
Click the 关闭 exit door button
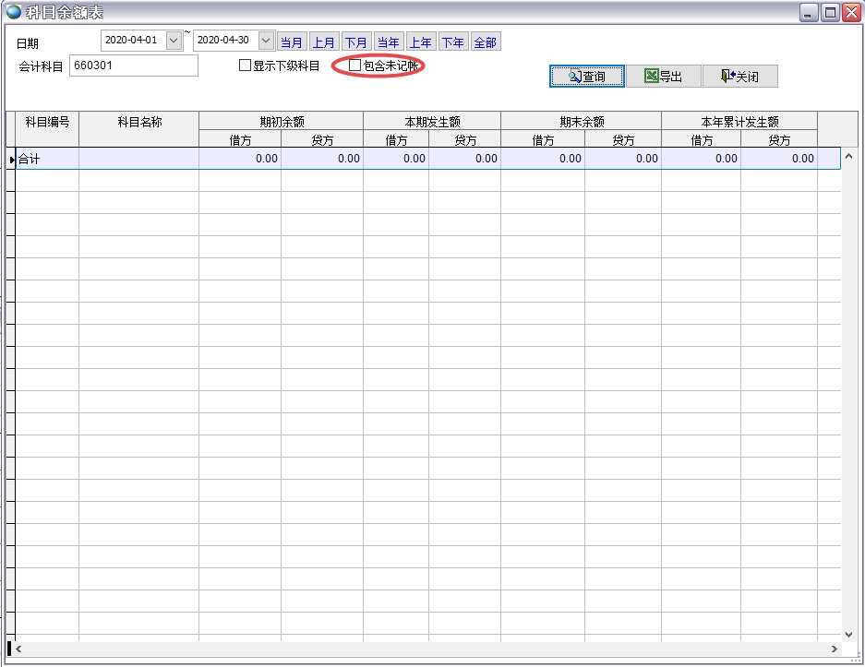(x=739, y=77)
